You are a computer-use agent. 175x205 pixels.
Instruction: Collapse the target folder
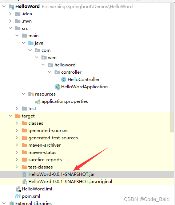click(x=10, y=116)
